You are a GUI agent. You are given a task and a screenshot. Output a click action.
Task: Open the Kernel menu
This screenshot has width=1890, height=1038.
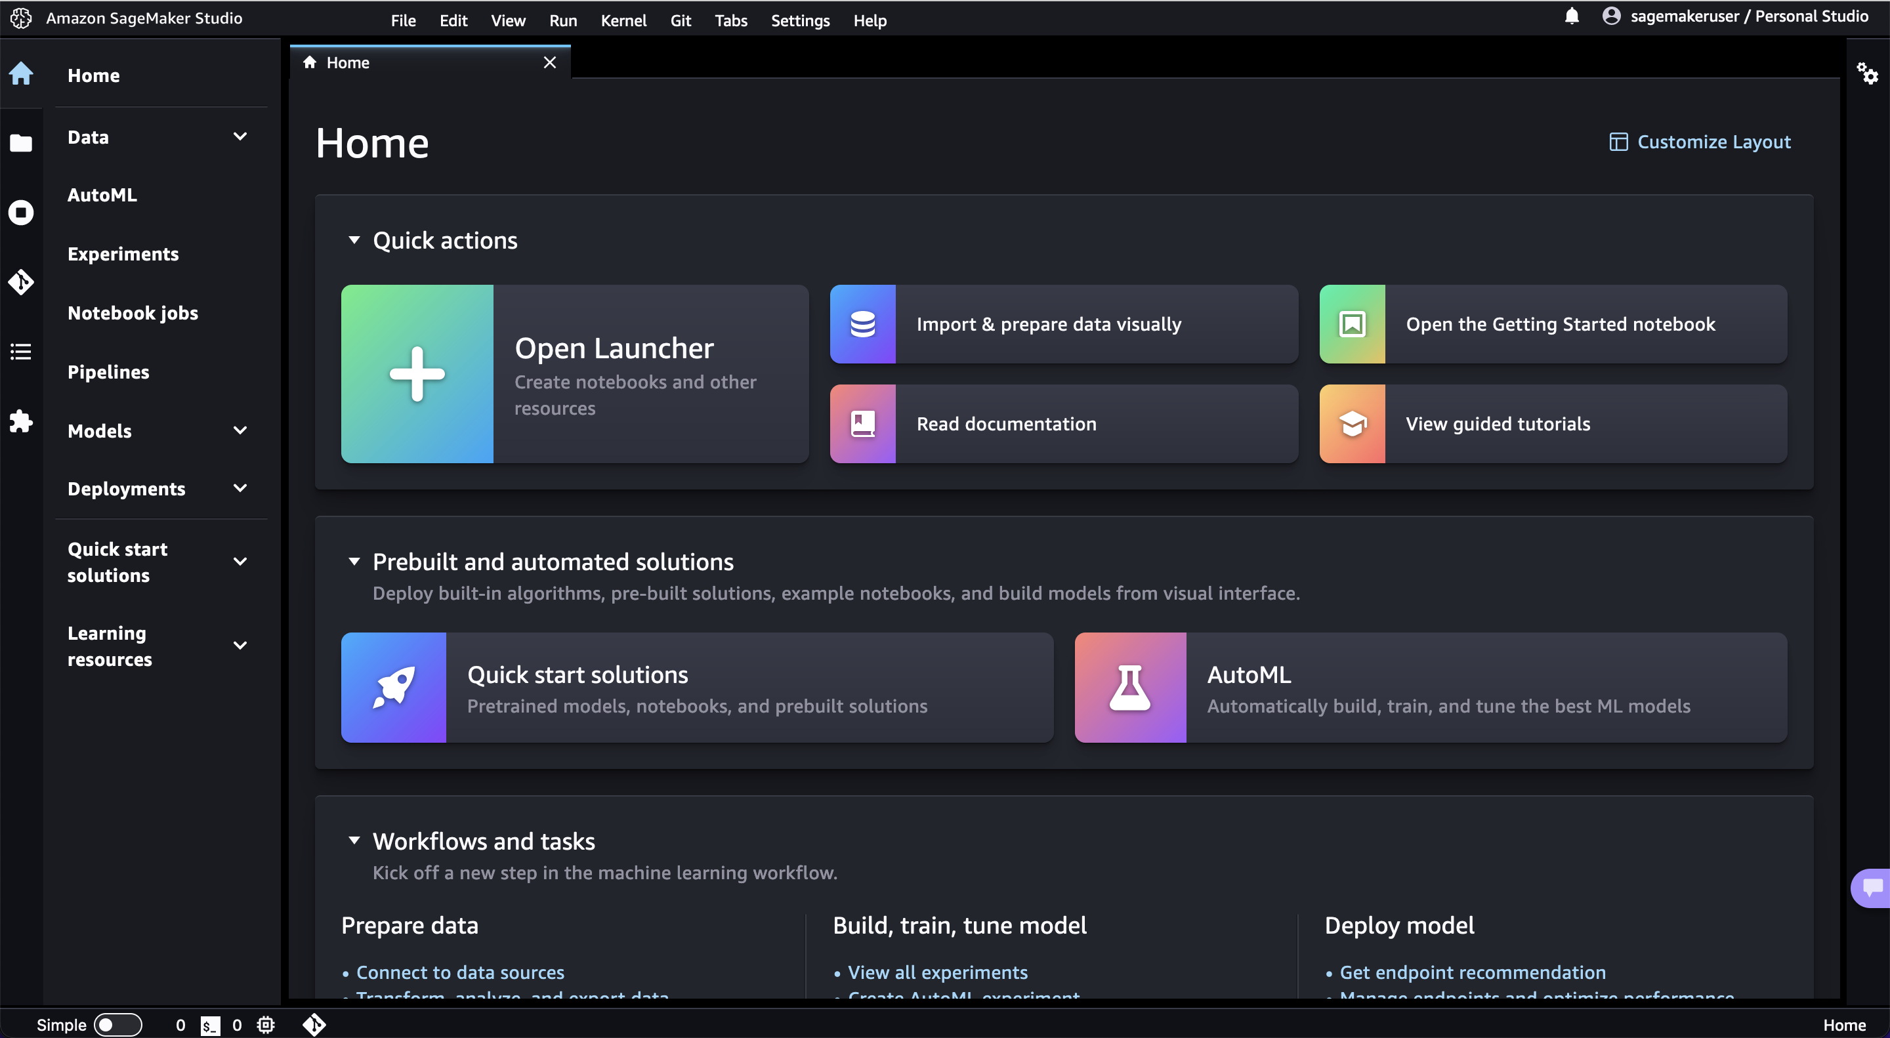point(623,20)
